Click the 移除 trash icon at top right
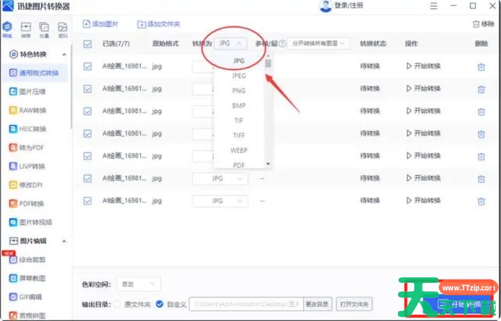The height and width of the screenshot is (321, 501). (475, 25)
